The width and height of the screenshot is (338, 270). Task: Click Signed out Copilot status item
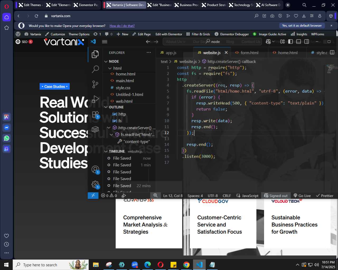(x=276, y=196)
